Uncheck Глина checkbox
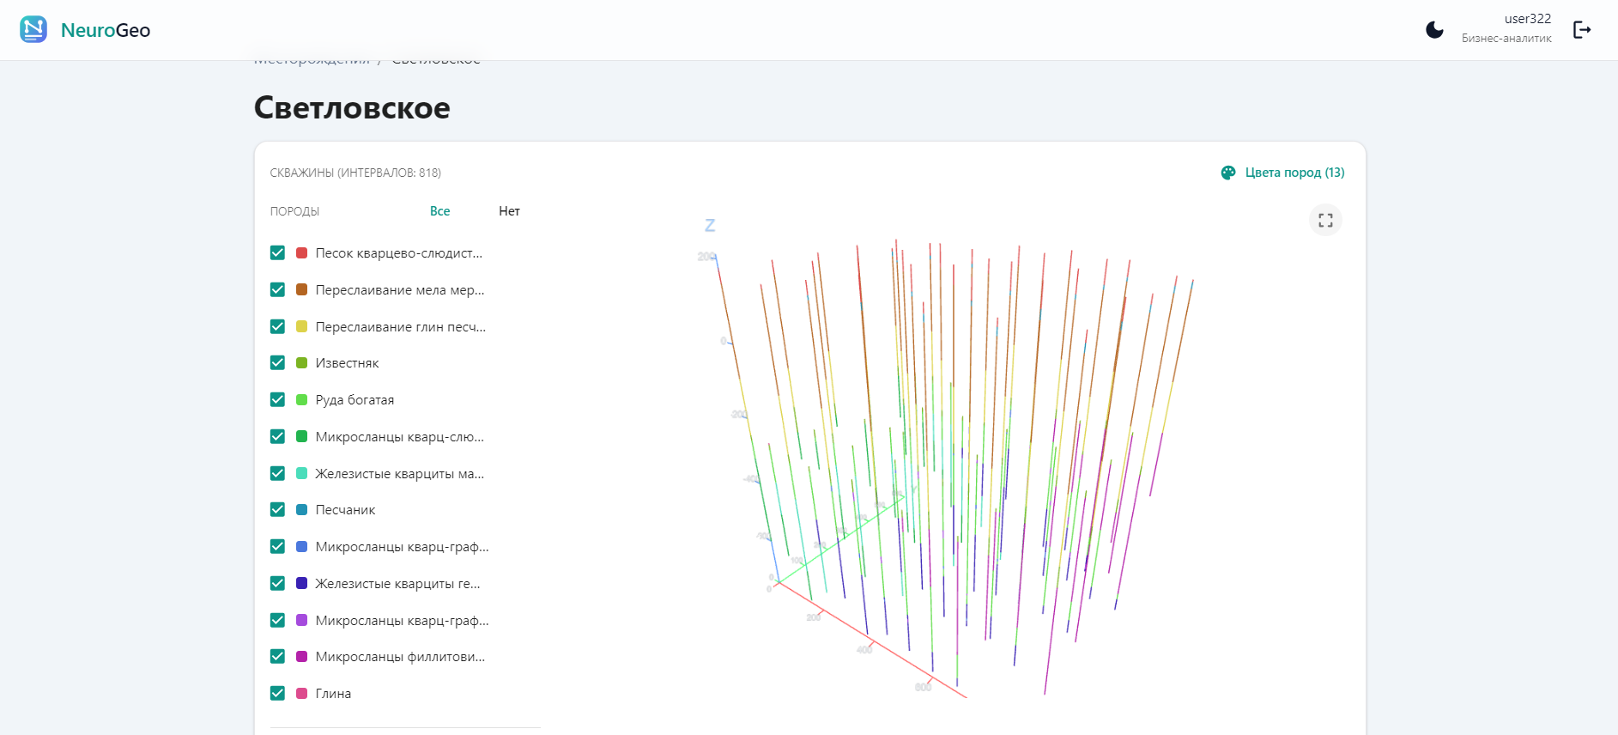Viewport: 1618px width, 735px height. point(277,693)
